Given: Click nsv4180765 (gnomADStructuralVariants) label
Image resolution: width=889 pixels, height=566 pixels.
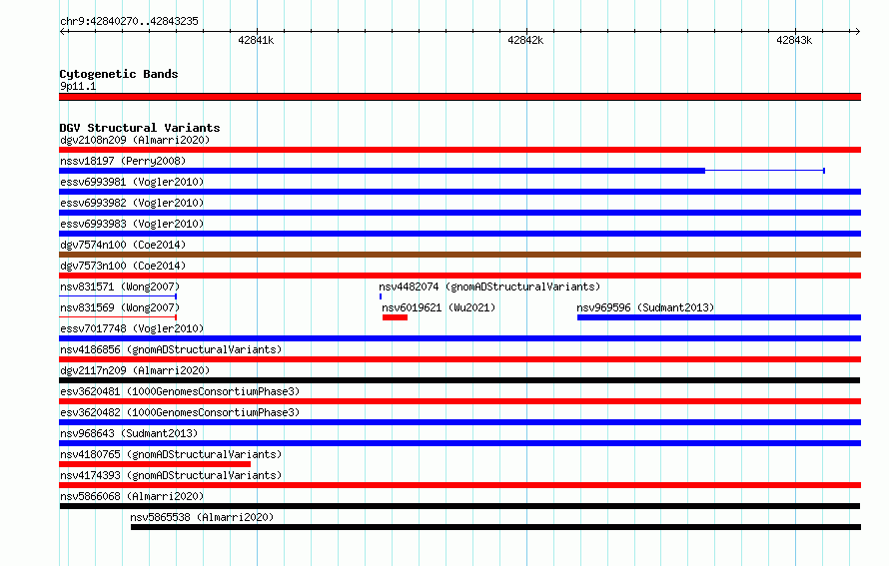Looking at the screenshot, I should pyautogui.click(x=171, y=454).
